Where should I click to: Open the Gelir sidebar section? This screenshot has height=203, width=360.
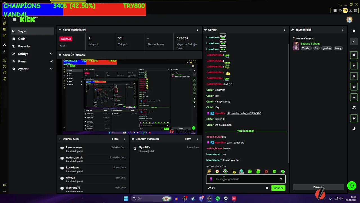(x=32, y=39)
